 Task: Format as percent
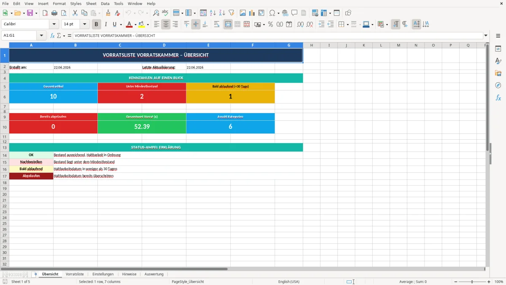click(270, 24)
